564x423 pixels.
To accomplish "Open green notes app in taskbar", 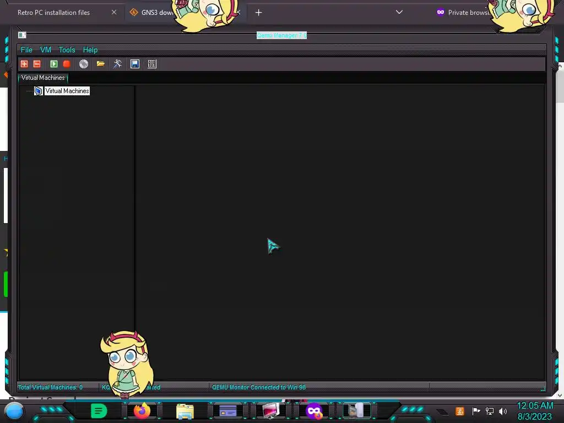I will (99, 411).
